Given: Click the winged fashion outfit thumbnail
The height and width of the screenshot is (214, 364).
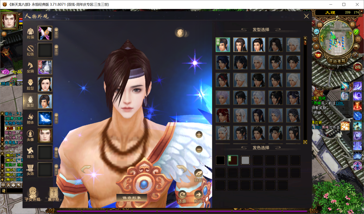Looking at the screenshot, I should (45, 33).
